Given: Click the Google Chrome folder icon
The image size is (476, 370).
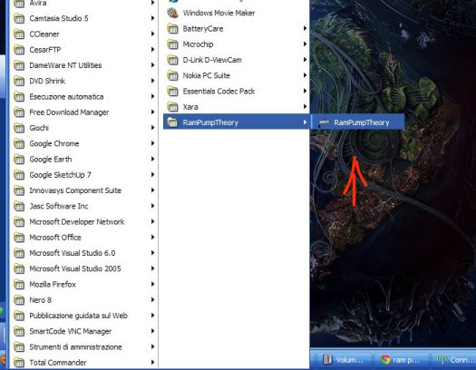Looking at the screenshot, I should point(19,143).
